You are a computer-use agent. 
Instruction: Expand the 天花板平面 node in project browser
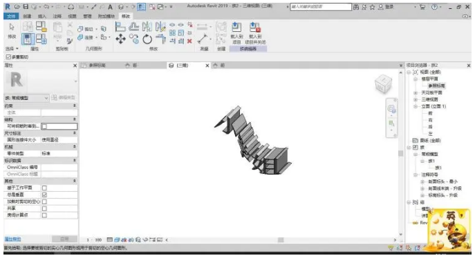(x=416, y=92)
